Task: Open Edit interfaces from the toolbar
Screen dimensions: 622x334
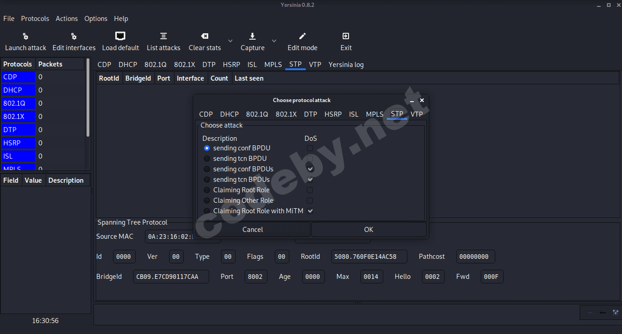Action: tap(74, 36)
